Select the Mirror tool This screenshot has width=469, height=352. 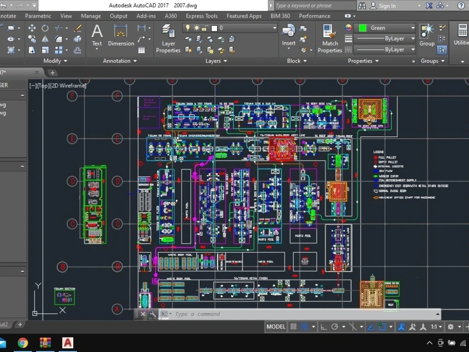coord(45,39)
